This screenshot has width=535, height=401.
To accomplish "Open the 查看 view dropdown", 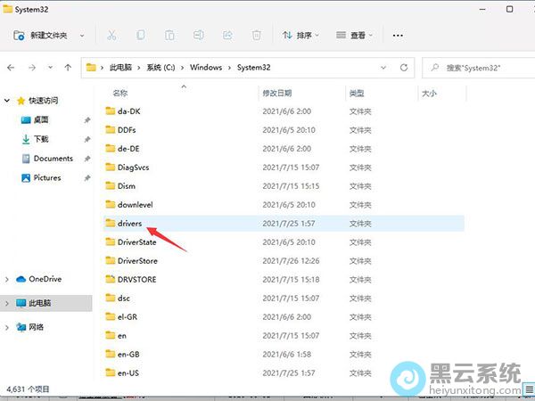I will pos(355,35).
